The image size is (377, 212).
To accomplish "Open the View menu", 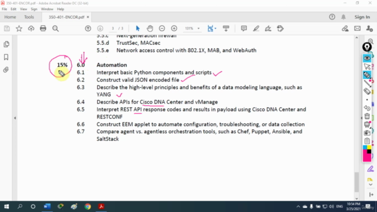I will 24,9.
